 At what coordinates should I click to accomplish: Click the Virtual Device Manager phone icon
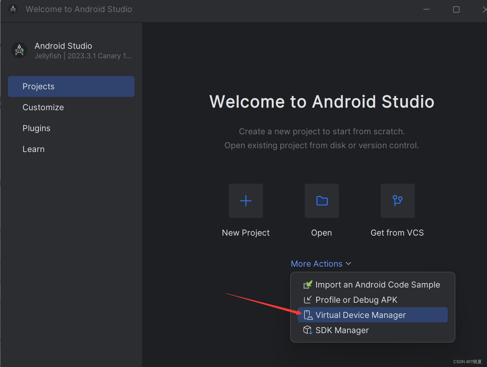coord(308,315)
